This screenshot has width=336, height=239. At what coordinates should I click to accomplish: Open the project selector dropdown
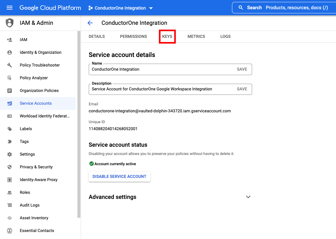pyautogui.click(x=121, y=8)
